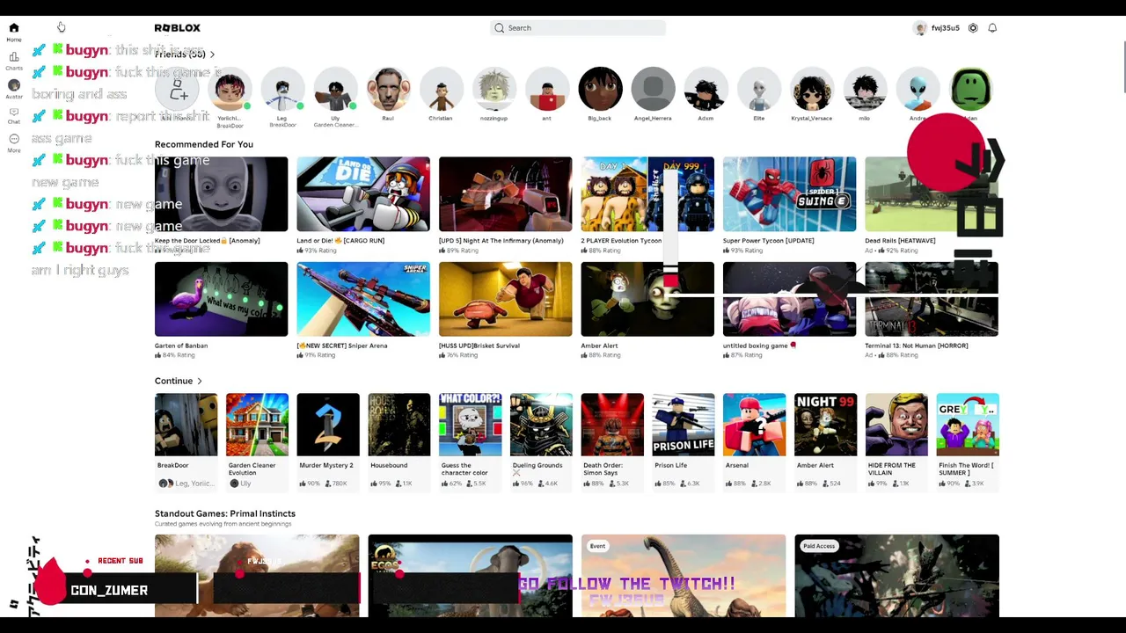This screenshot has width=1126, height=633.
Task: Open friend milo's avatar
Action: 864,89
